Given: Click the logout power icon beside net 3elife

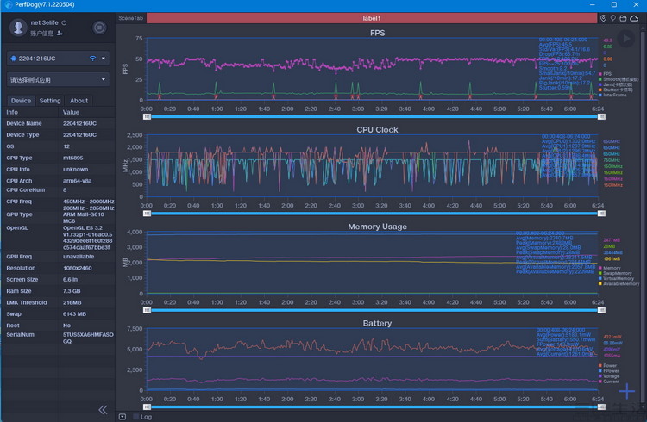Looking at the screenshot, I should click(64, 22).
